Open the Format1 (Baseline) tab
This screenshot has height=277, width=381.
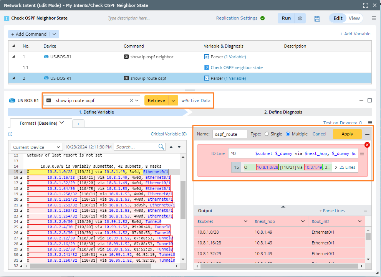click(x=38, y=123)
